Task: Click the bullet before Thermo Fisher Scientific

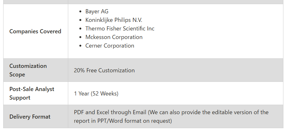Action: [81, 29]
